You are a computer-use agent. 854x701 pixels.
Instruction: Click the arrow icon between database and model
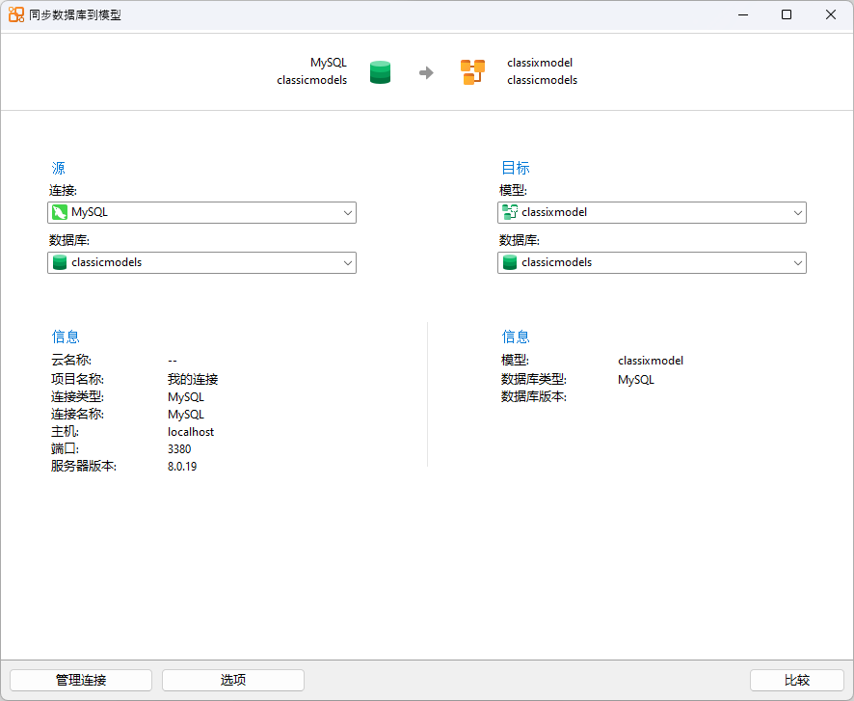point(426,71)
